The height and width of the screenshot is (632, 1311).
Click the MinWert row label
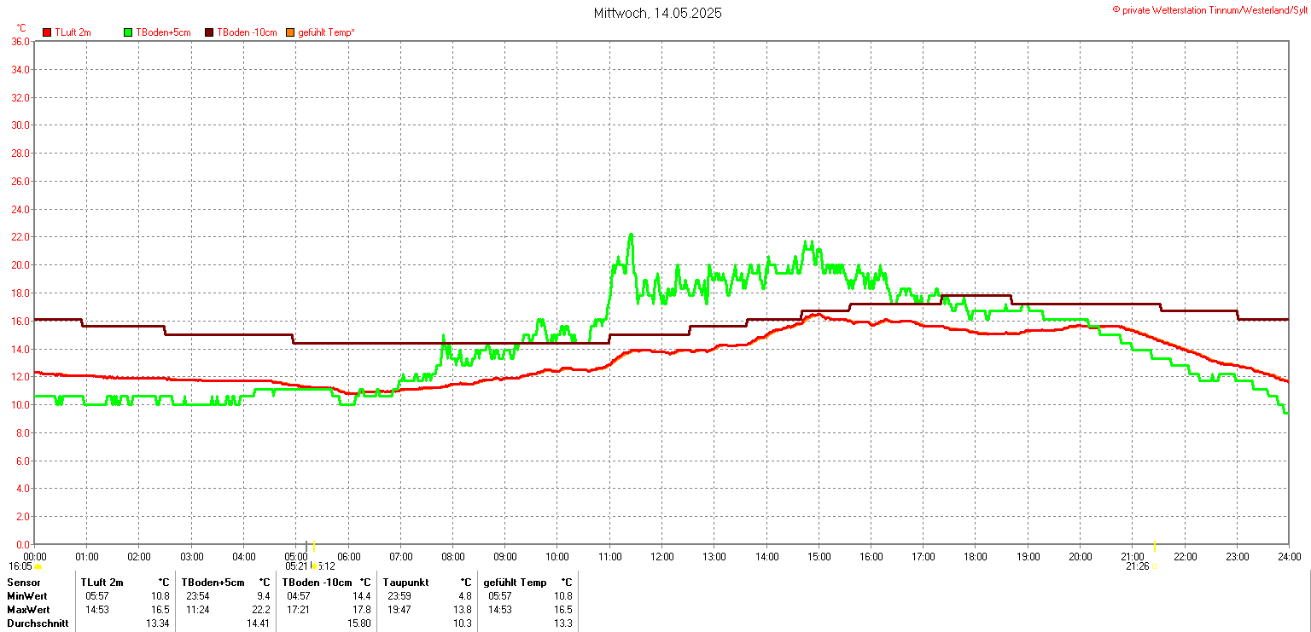28,596
